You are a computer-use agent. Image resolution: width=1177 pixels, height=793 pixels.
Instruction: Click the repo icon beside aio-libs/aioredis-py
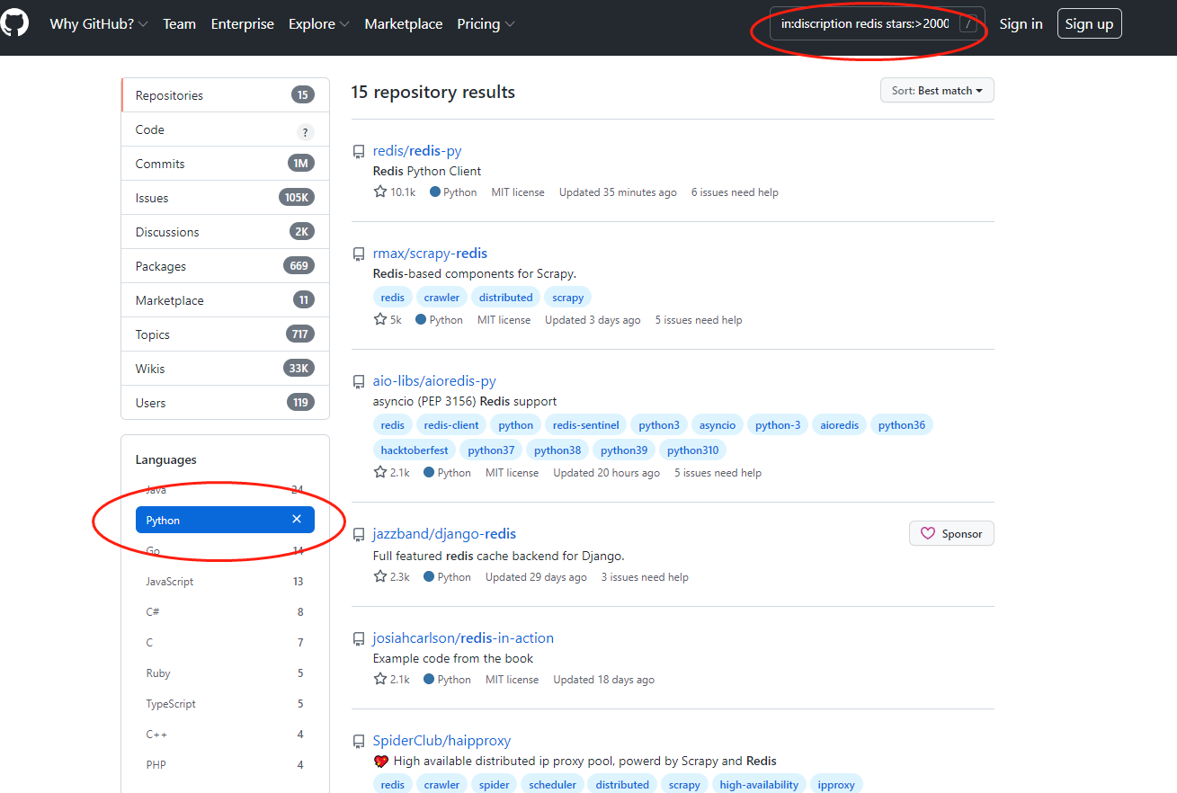click(359, 382)
